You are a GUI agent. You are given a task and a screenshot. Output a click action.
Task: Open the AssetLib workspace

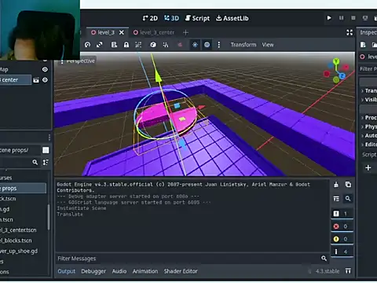[x=232, y=18]
